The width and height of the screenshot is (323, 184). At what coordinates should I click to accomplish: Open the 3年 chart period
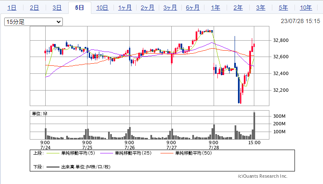tap(261, 8)
